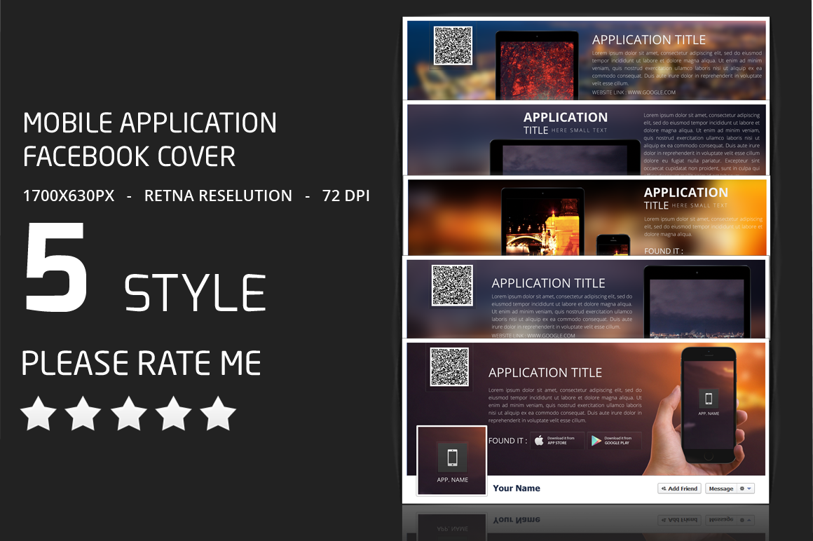Click the APP. NAME profile picture thumbnail
The height and width of the screenshot is (541, 813).
click(x=452, y=460)
